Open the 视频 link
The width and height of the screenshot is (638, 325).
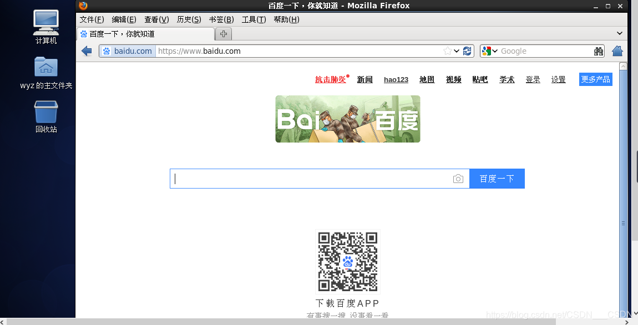tap(453, 79)
